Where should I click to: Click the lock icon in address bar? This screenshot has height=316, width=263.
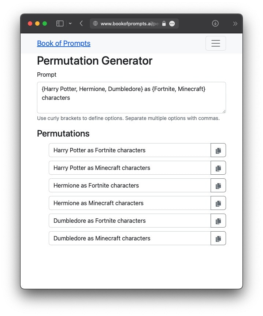point(164,23)
